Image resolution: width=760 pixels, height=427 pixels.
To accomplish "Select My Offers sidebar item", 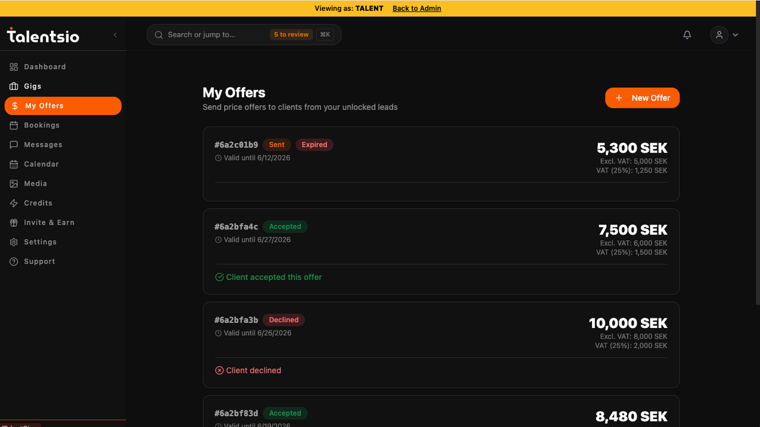I will pyautogui.click(x=63, y=106).
